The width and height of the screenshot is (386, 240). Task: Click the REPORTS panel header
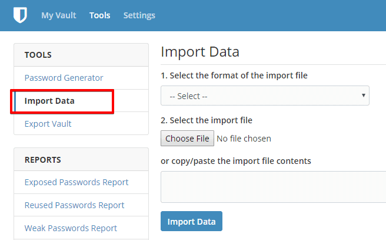81,160
